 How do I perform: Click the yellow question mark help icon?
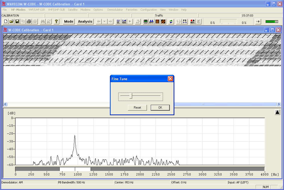click(56, 22)
